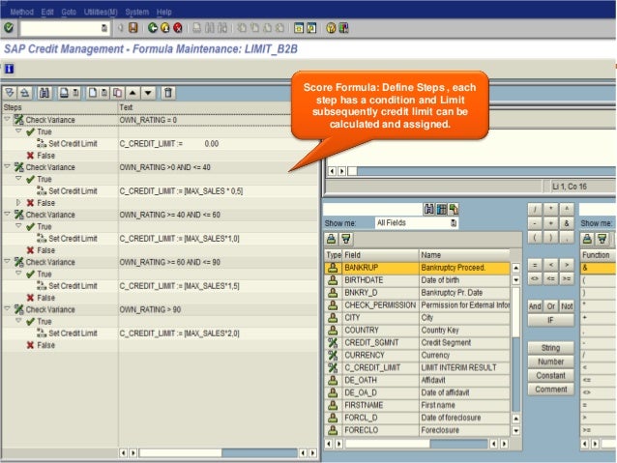Click the IF button
This screenshot has height=463, width=617.
coord(550,320)
